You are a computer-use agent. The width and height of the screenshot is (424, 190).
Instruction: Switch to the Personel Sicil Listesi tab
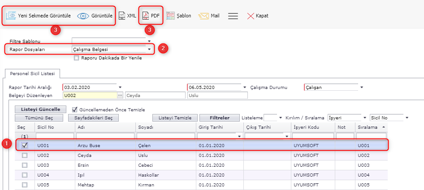pos(32,73)
